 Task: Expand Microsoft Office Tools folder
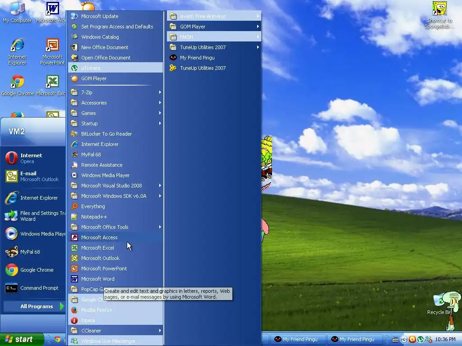click(115, 227)
